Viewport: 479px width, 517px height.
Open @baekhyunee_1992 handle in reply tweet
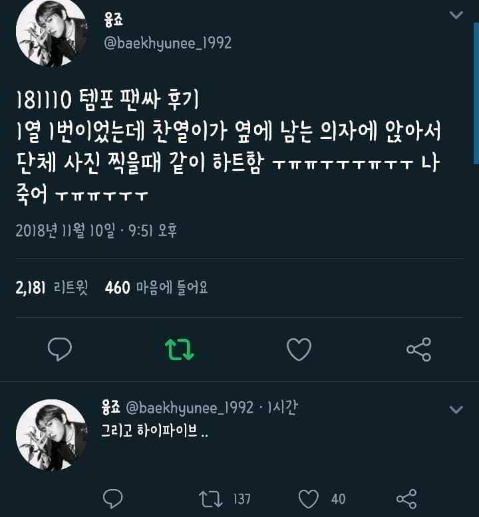pos(190,408)
